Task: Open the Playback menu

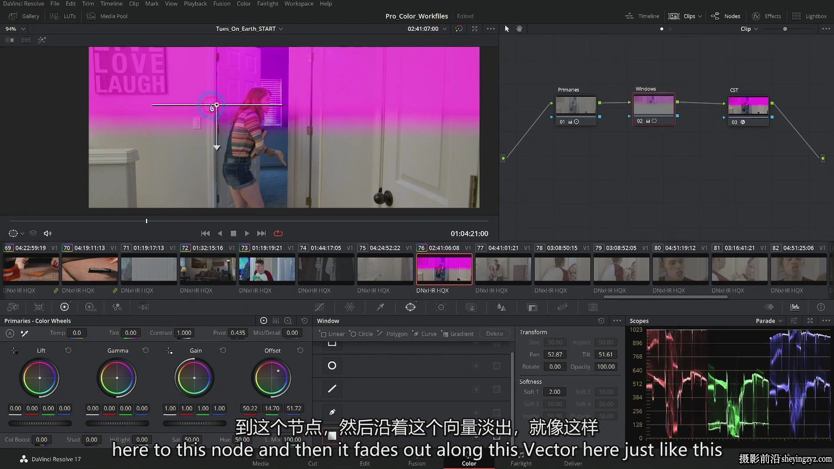Action: click(x=195, y=3)
